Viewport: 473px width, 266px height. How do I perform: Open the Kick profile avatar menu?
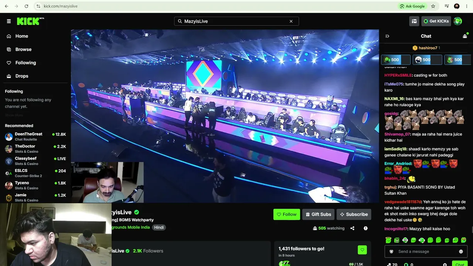(x=458, y=21)
